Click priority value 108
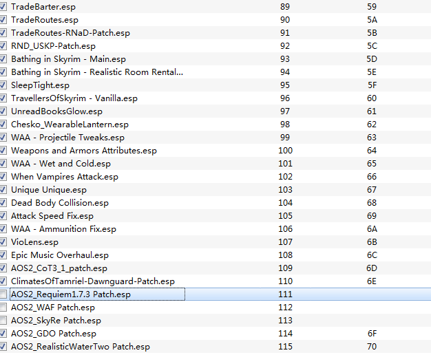The width and height of the screenshot is (431, 355). click(x=285, y=255)
